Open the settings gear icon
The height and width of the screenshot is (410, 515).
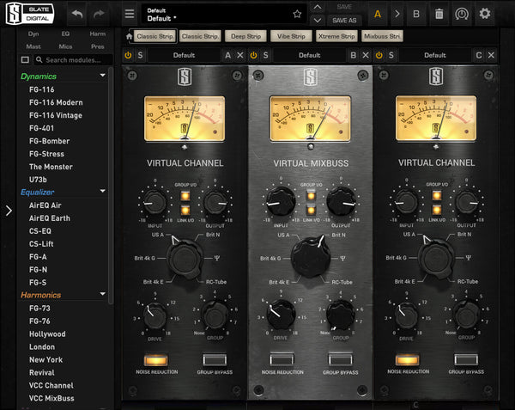tap(486, 15)
